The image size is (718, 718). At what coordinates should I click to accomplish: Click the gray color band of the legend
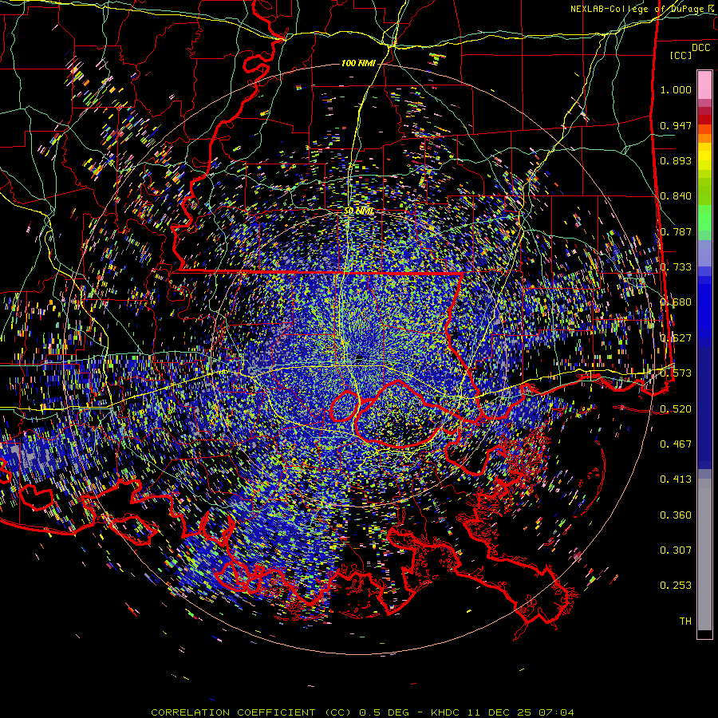point(704,554)
